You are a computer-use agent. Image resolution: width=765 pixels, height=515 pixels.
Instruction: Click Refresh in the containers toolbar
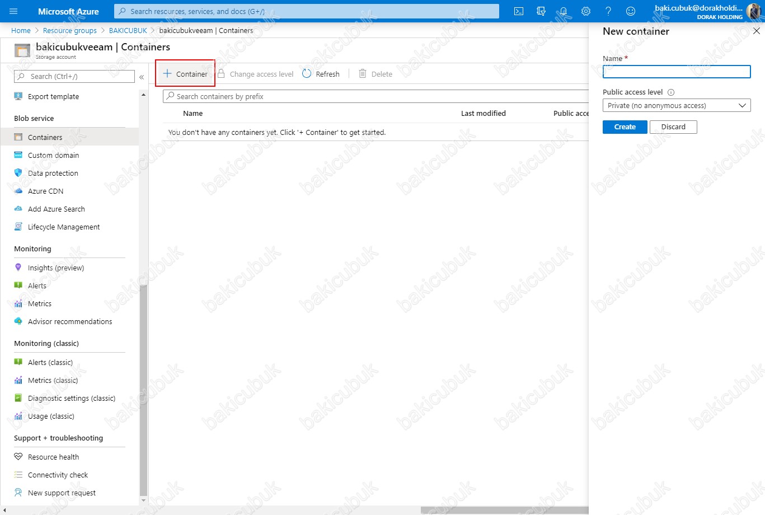pos(321,74)
